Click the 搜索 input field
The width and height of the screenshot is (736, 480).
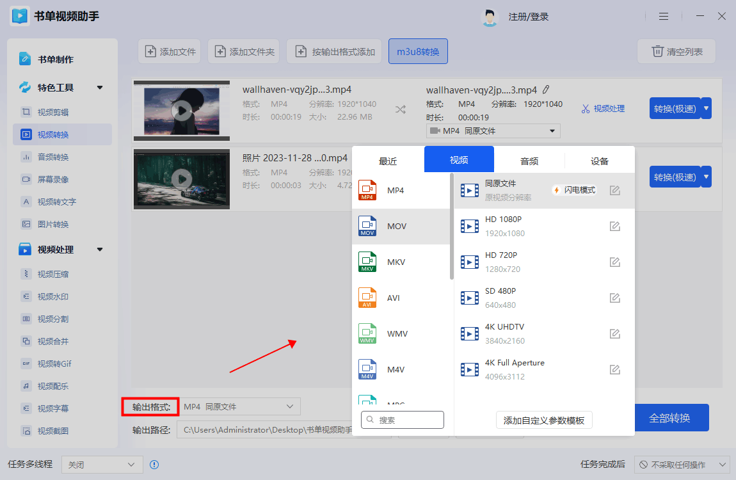pyautogui.click(x=402, y=420)
